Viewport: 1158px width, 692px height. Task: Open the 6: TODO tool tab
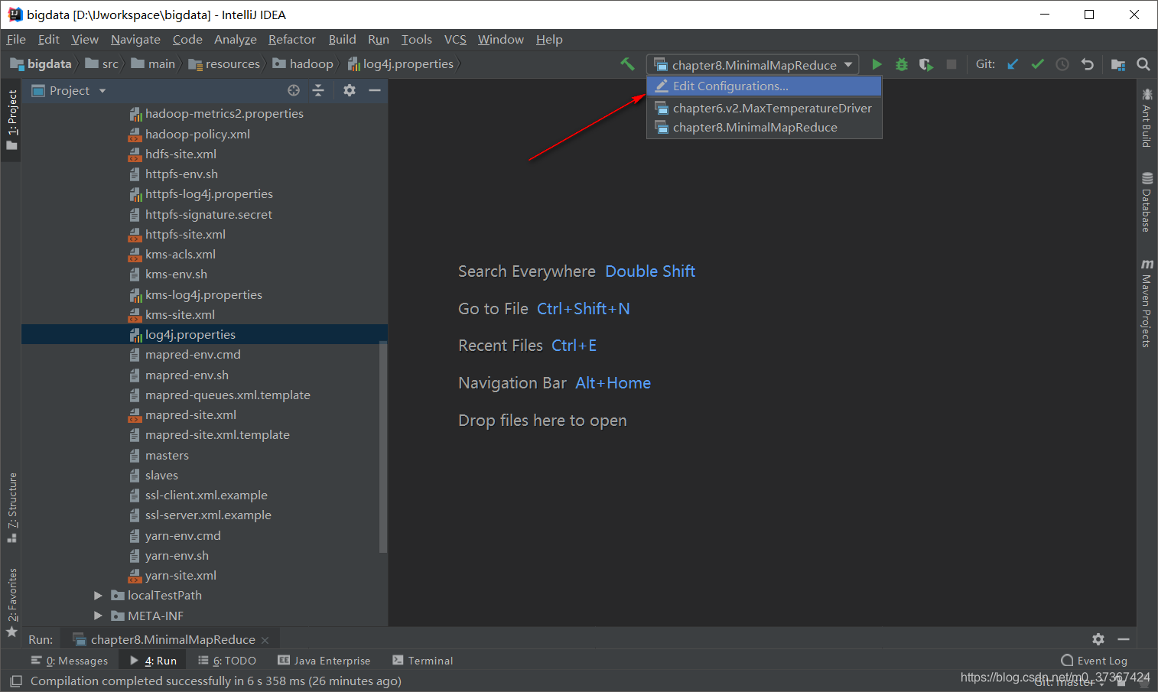[227, 661]
